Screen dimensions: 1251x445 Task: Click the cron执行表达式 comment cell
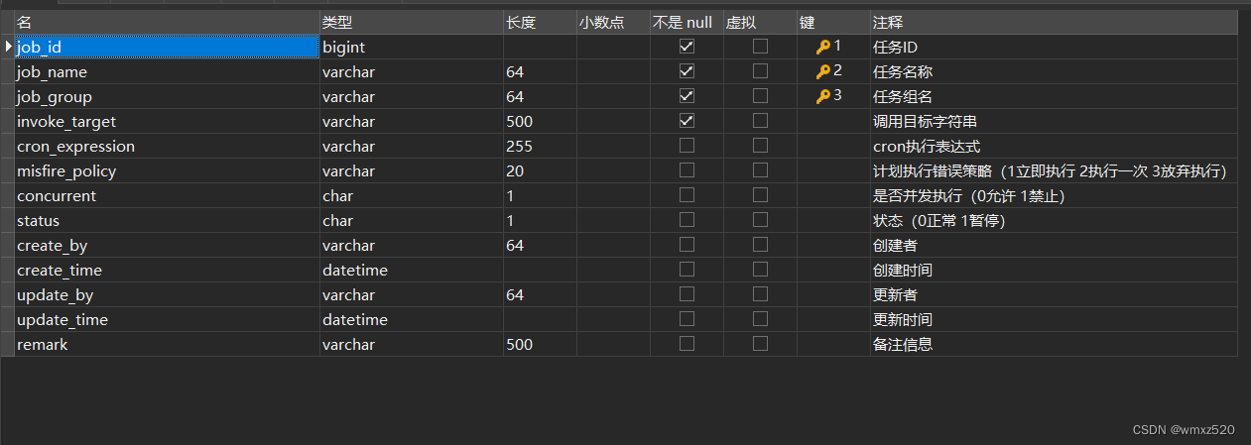coord(1054,146)
